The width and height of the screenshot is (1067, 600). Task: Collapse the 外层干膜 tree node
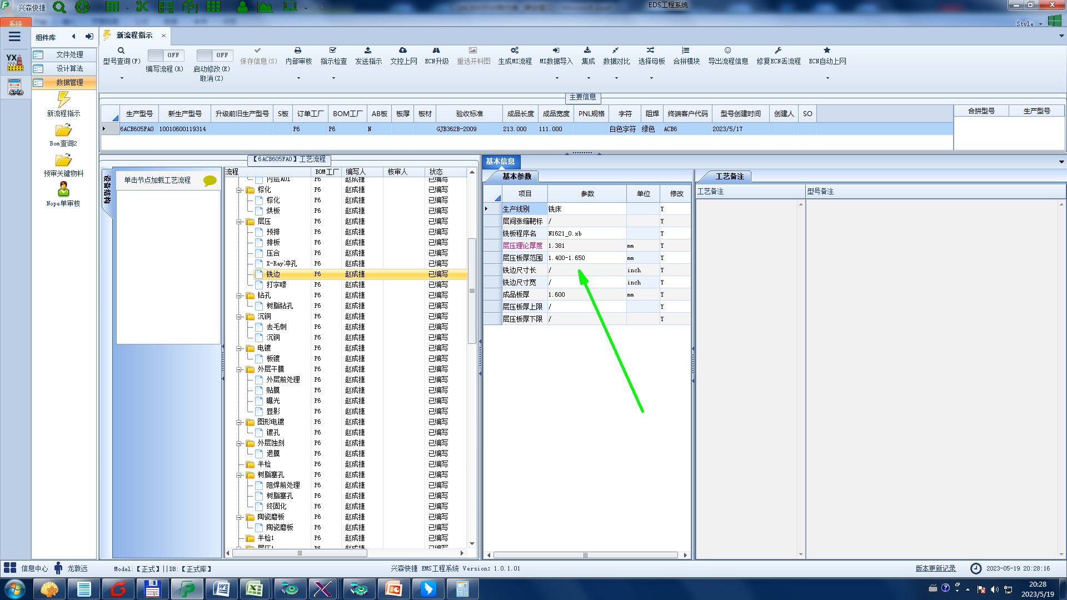coord(240,369)
